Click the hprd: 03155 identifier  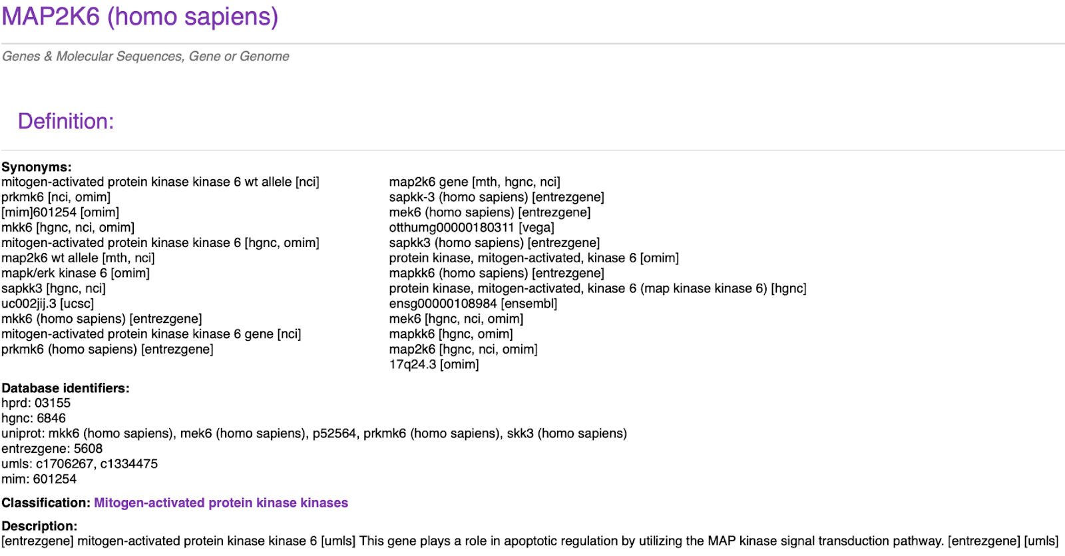(x=36, y=403)
